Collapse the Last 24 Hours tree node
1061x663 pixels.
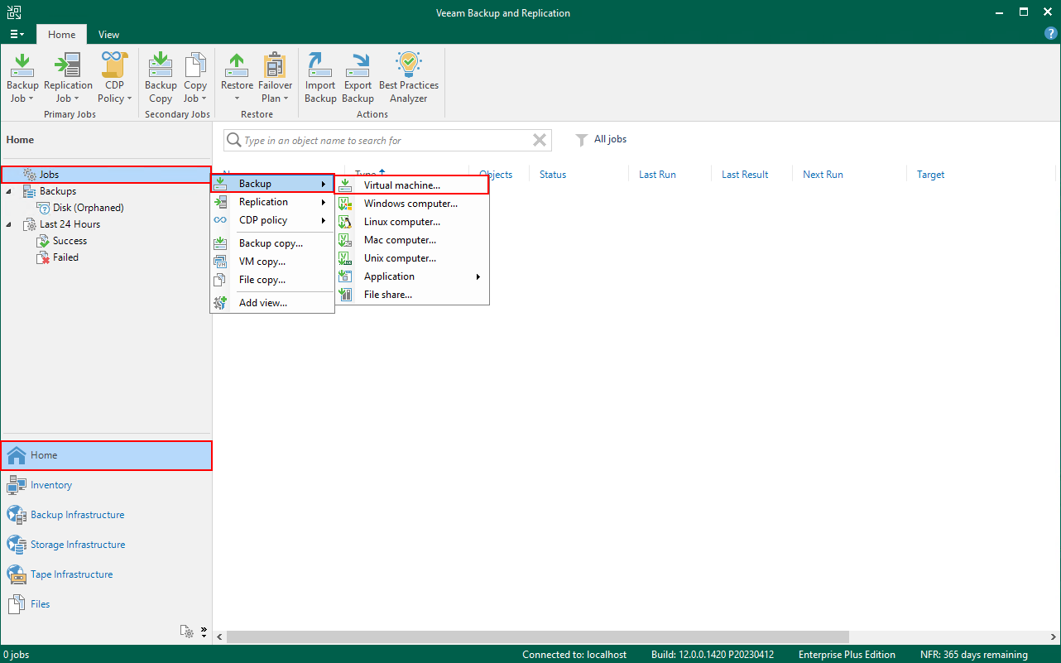9,224
